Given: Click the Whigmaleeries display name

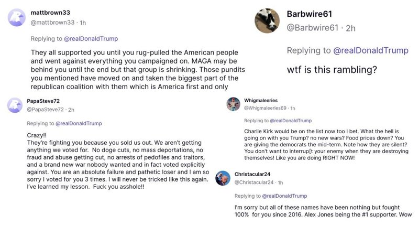Looking at the screenshot, I should coord(261,100).
